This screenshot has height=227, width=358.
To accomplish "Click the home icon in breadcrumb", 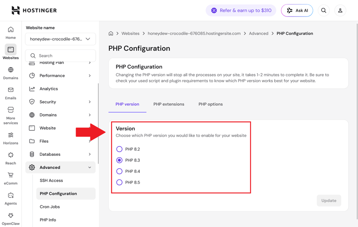I will click(111, 33).
